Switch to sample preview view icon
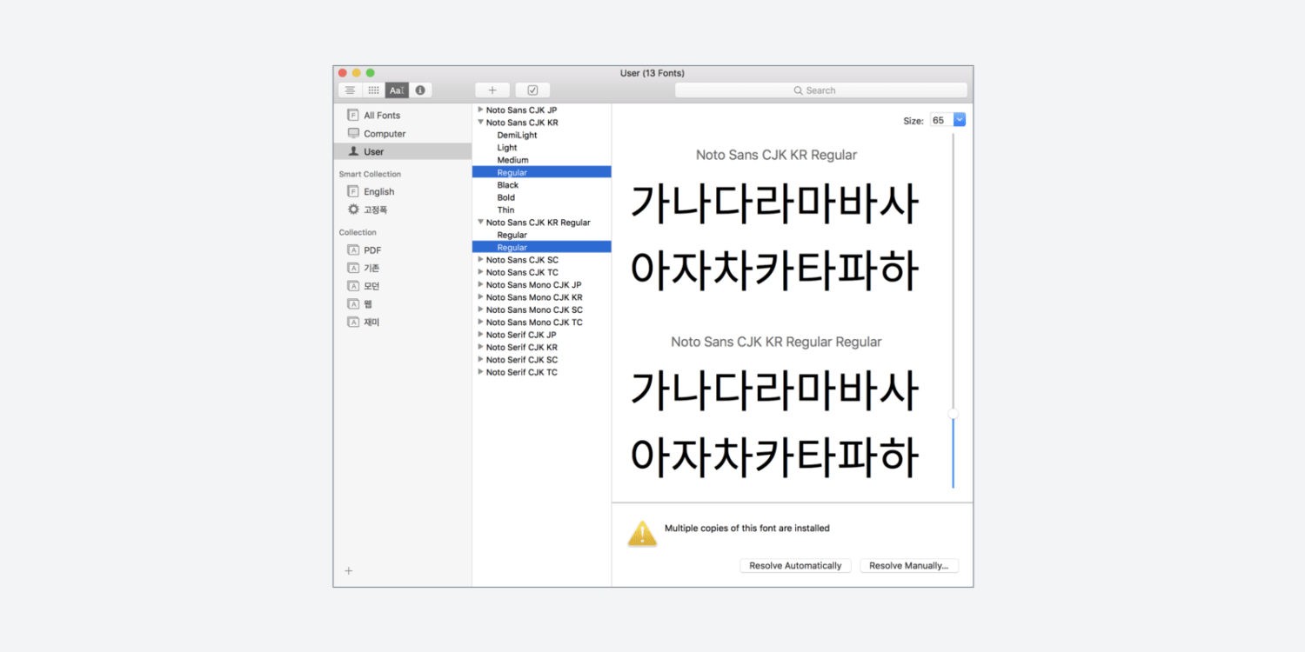The height and width of the screenshot is (652, 1305). (x=350, y=90)
